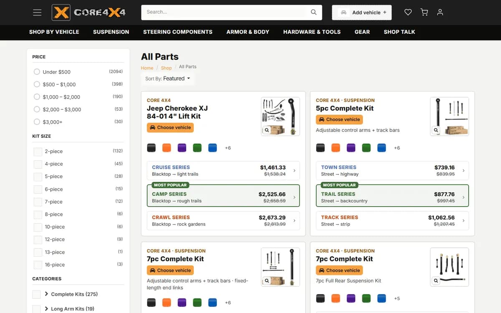Viewport: 501px width, 313px height.
Task: Zoom the 5pc Complete Kit image
Action: (x=436, y=130)
